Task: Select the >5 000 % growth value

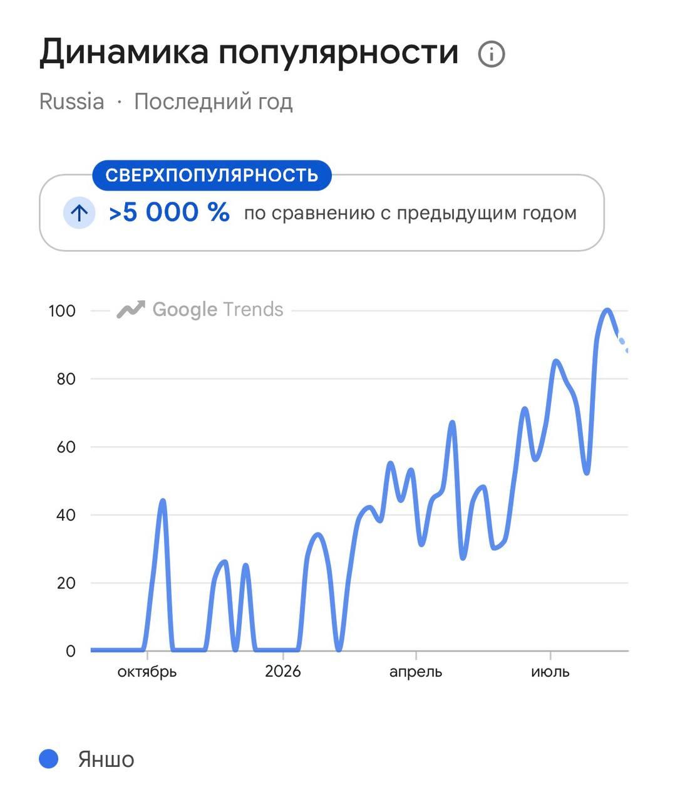Action: (169, 213)
